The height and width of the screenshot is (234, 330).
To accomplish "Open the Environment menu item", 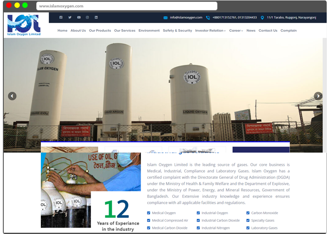I will click(x=149, y=31).
